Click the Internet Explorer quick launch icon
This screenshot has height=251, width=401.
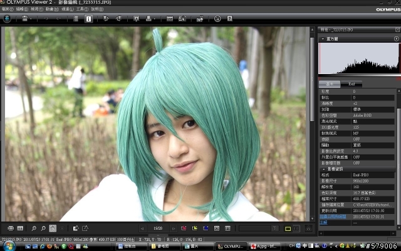42,247
